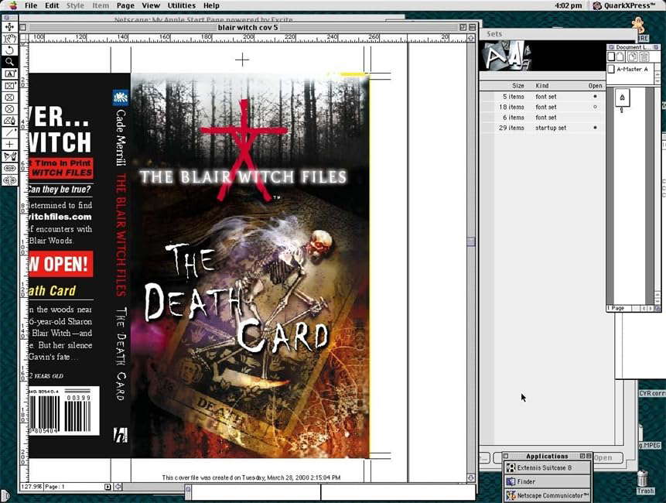Select the Zoom magnifier tool
666x503 pixels.
coord(9,62)
